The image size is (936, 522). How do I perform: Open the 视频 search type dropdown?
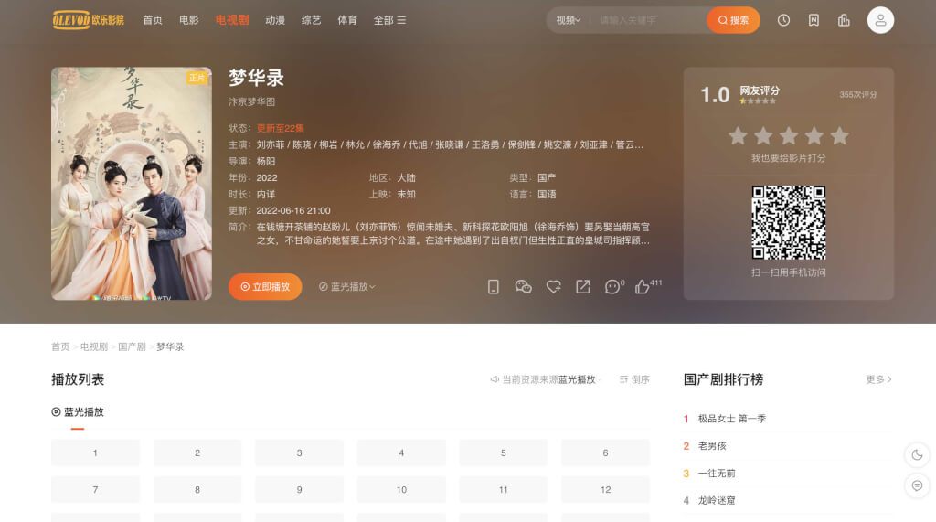pos(568,20)
